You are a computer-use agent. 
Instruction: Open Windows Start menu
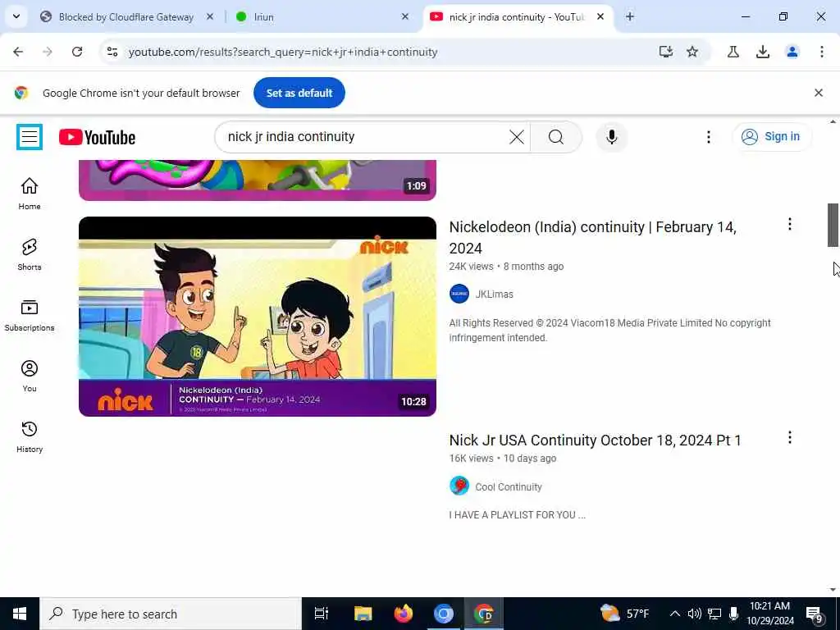click(20, 614)
